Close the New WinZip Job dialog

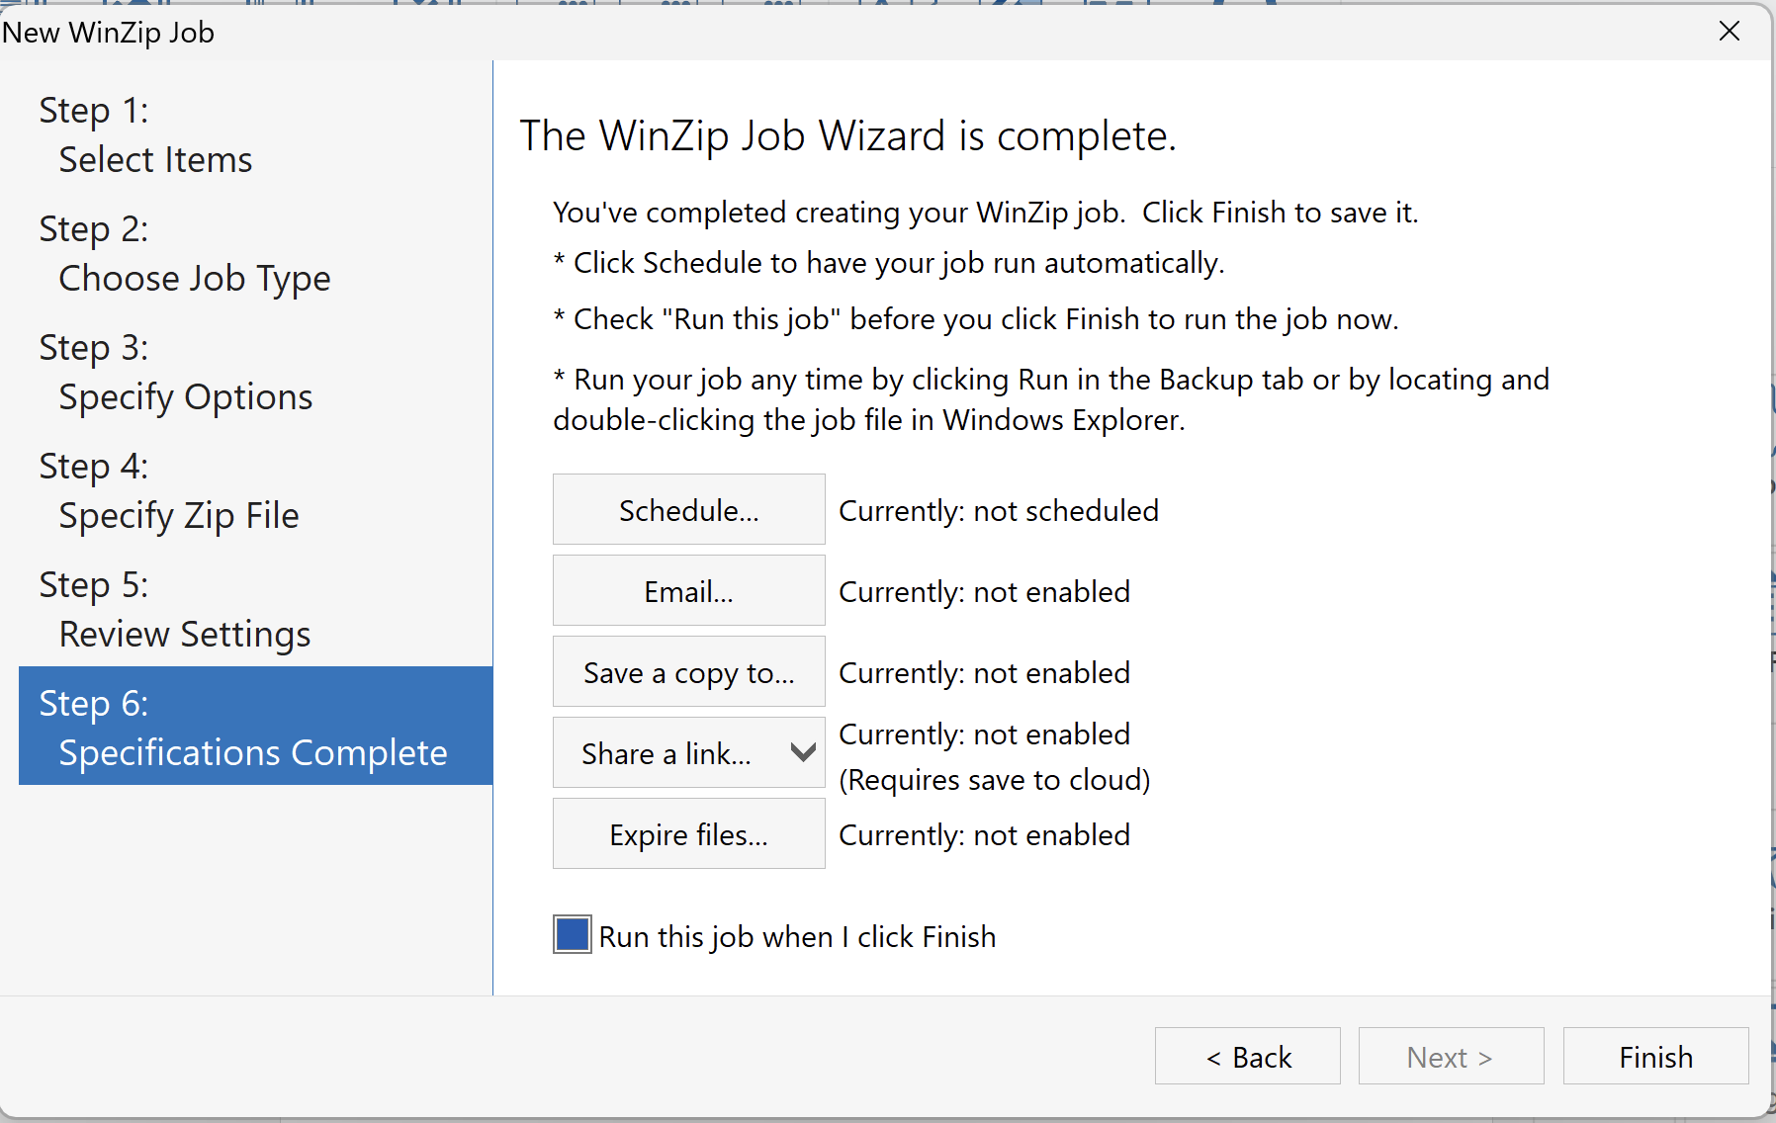click(x=1730, y=32)
